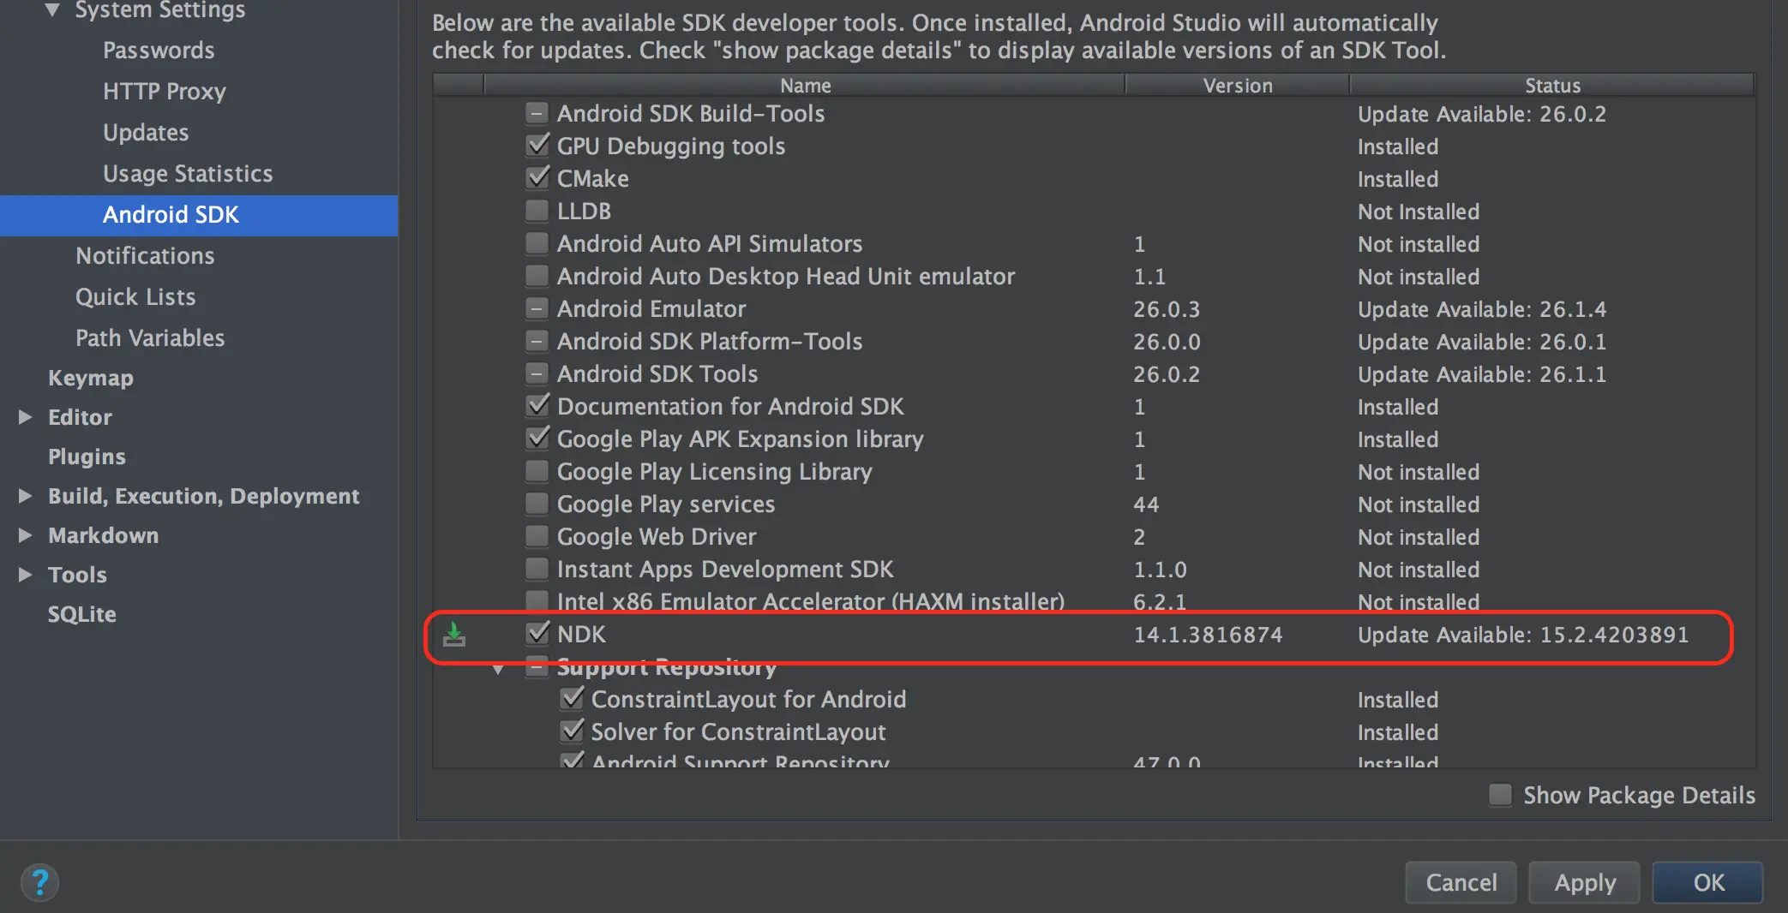The image size is (1788, 913).
Task: Click NDK version 14.1.3816874 cell
Action: point(1208,635)
